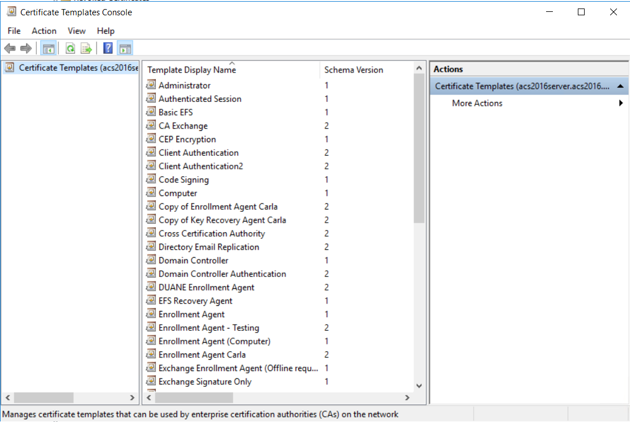This screenshot has width=630, height=422.
Task: Sort by Template Display Name column header
Action: [192, 70]
